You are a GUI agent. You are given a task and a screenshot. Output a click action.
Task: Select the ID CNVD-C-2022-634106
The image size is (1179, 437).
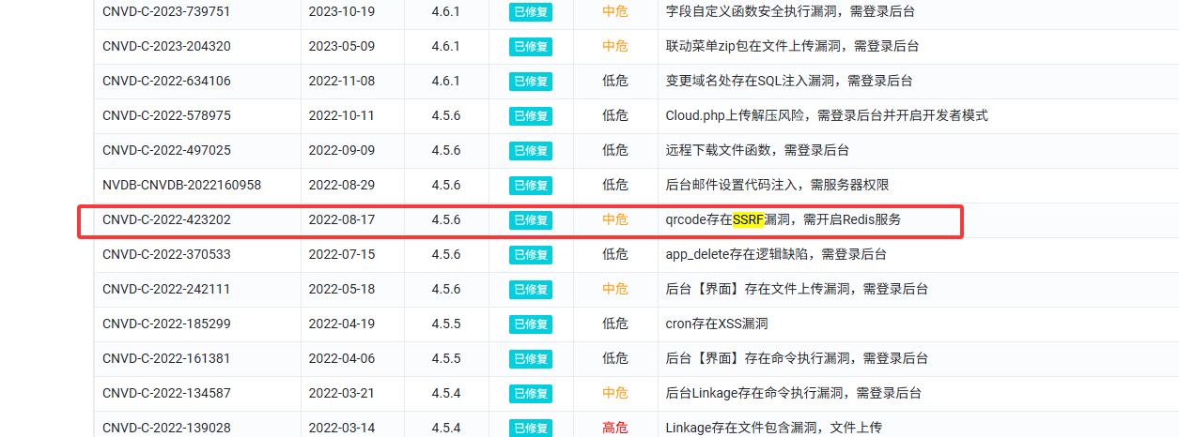(166, 81)
